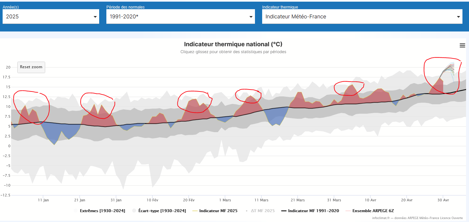
Task: Click the chart title Indicateur thermique national
Action: [x=233, y=44]
